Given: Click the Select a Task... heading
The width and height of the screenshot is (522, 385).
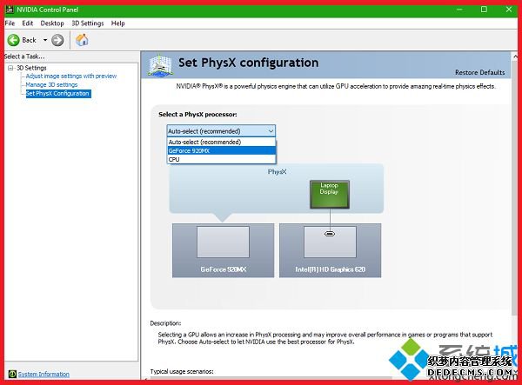Looking at the screenshot, I should pyautogui.click(x=24, y=56).
